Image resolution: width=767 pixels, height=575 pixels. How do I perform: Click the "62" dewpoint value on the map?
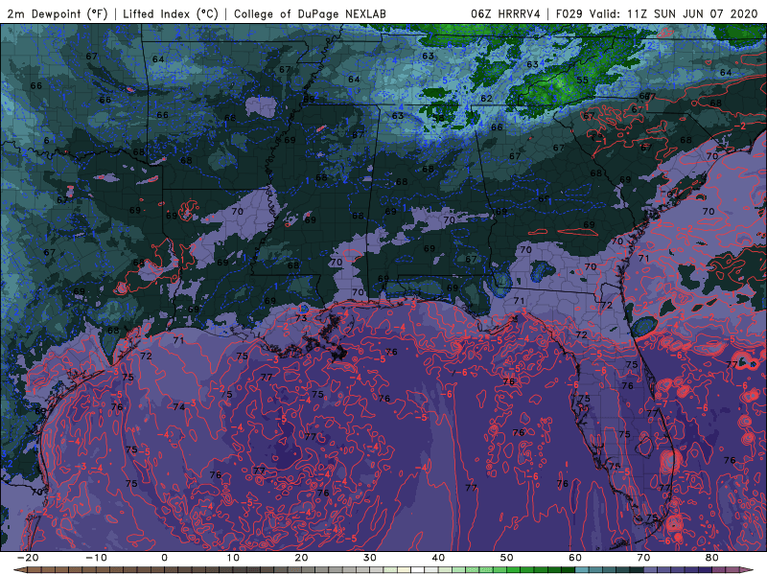[x=486, y=99]
